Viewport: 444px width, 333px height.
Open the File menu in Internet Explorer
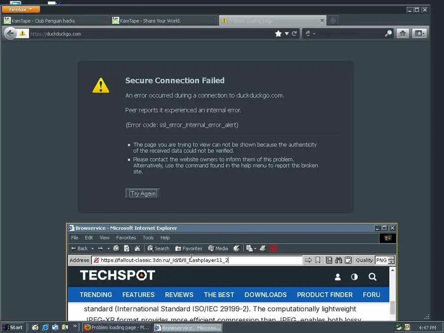pos(75,238)
